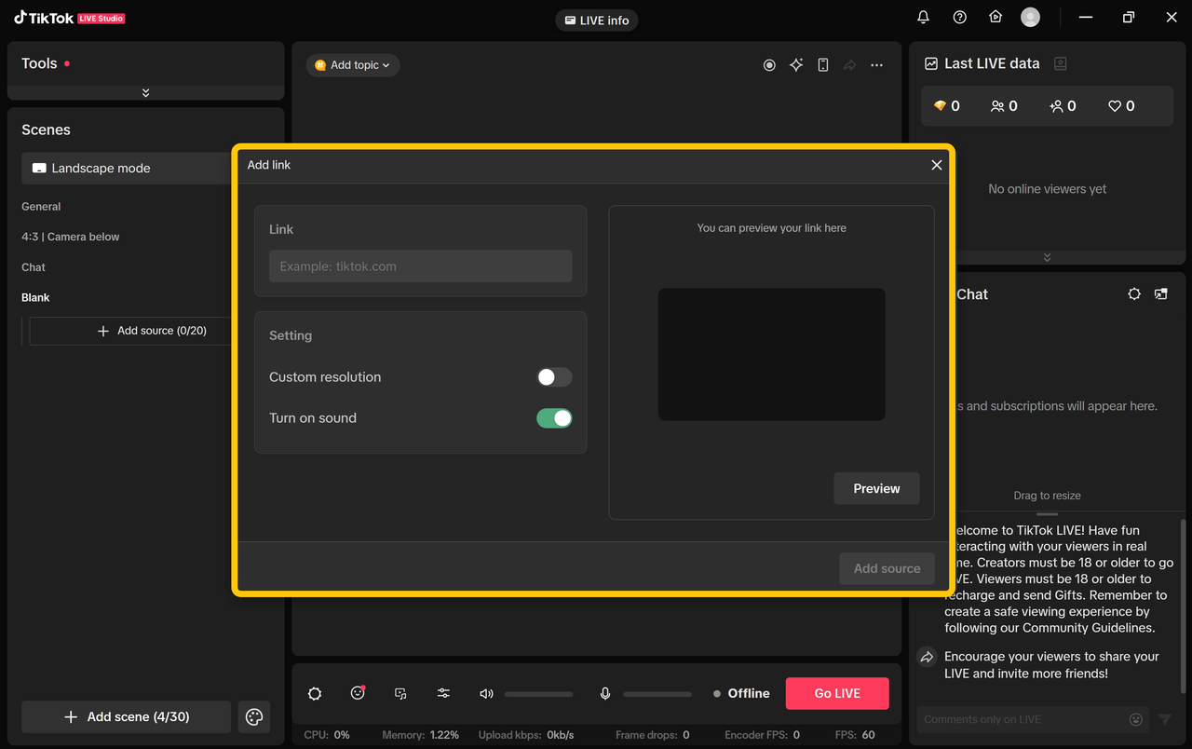Viewport: 1192px width, 749px height.
Task: Pop out the Chat panel
Action: point(1160,294)
